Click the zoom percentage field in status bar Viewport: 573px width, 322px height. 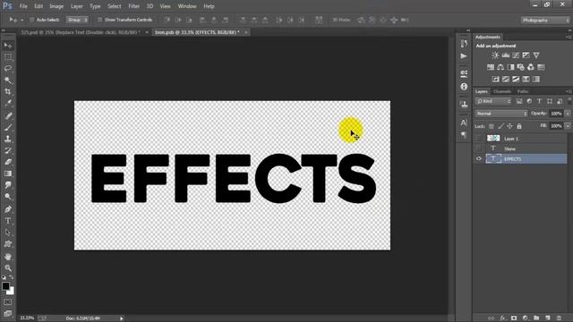pos(27,318)
